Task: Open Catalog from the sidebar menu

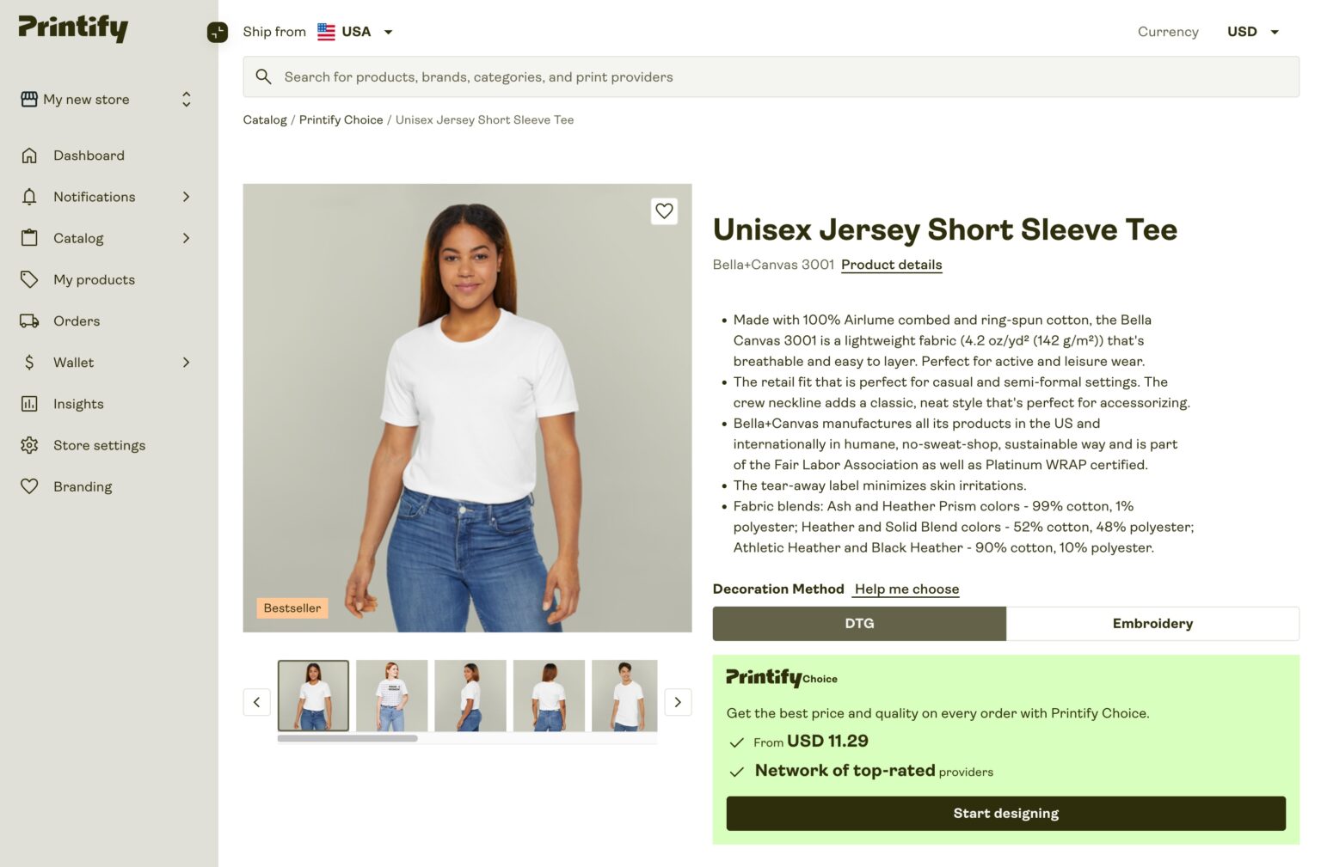Action: click(79, 238)
